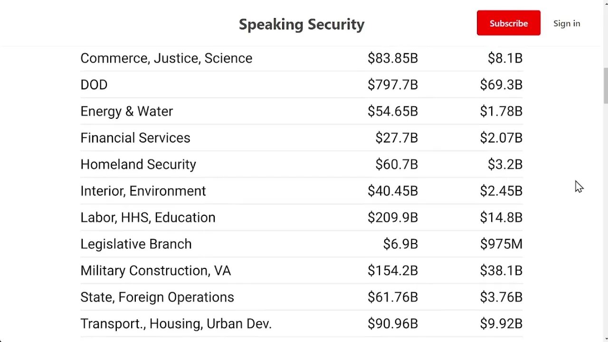Select the Energy & Water row label

[x=126, y=111]
